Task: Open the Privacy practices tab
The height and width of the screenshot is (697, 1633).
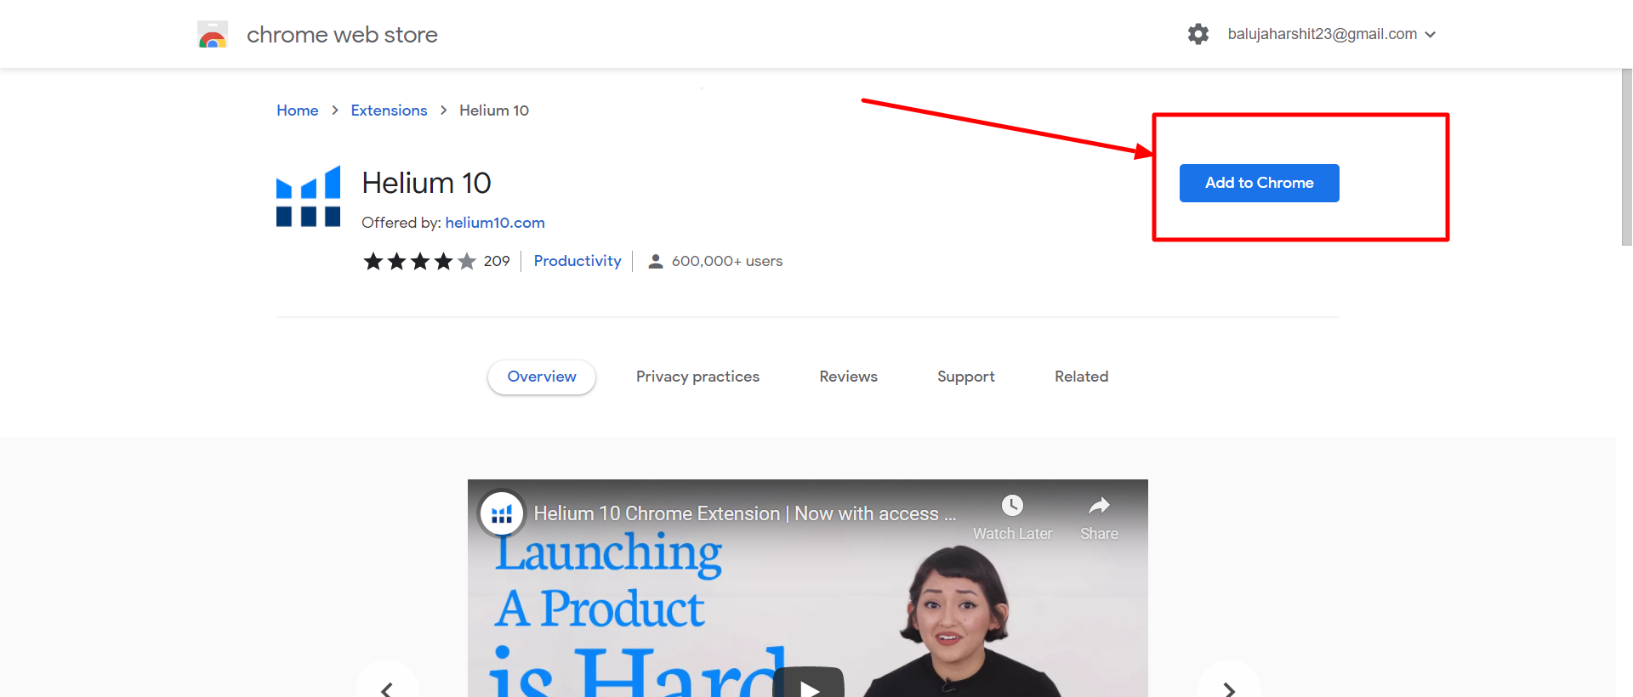Action: 697,377
